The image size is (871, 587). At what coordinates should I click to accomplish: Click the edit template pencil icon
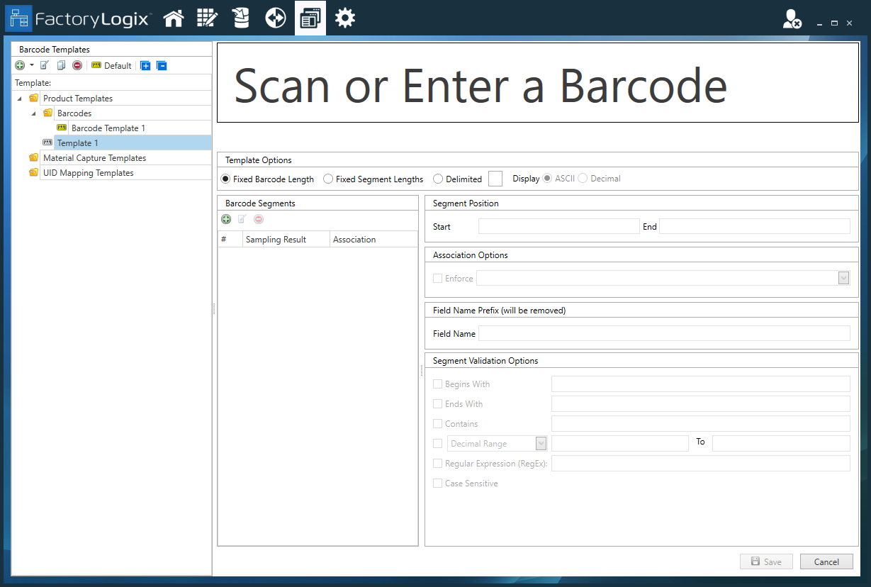[44, 65]
